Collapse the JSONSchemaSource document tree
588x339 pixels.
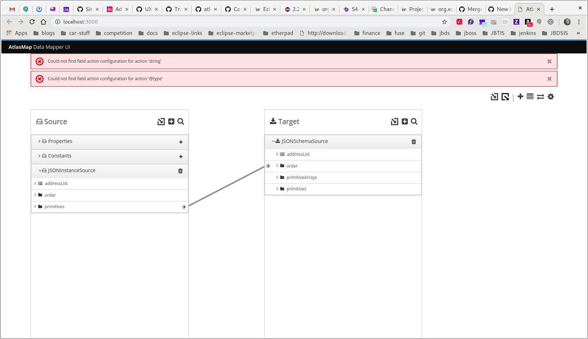[274, 141]
